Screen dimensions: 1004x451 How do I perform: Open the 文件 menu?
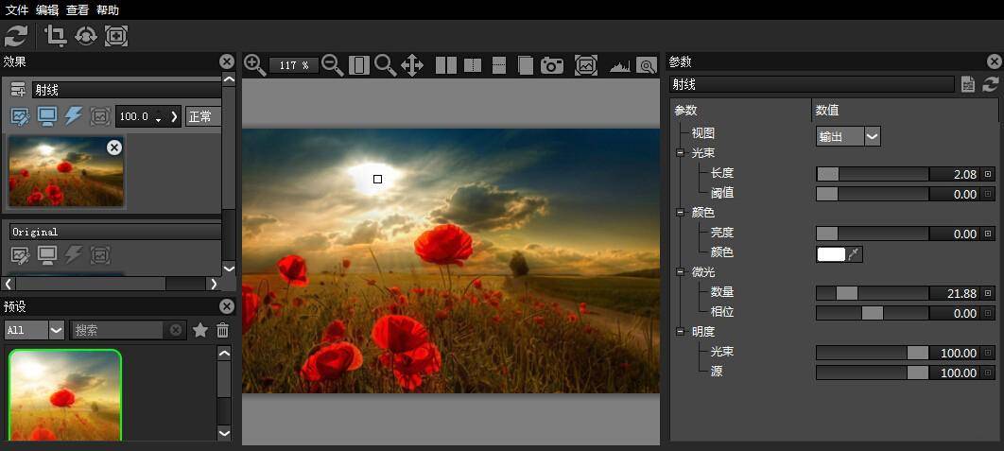[x=17, y=9]
